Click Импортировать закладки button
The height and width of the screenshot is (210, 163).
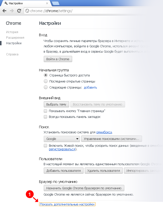coord(144,171)
